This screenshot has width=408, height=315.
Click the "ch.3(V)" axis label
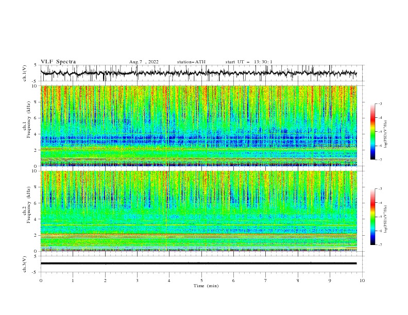coord(25,264)
